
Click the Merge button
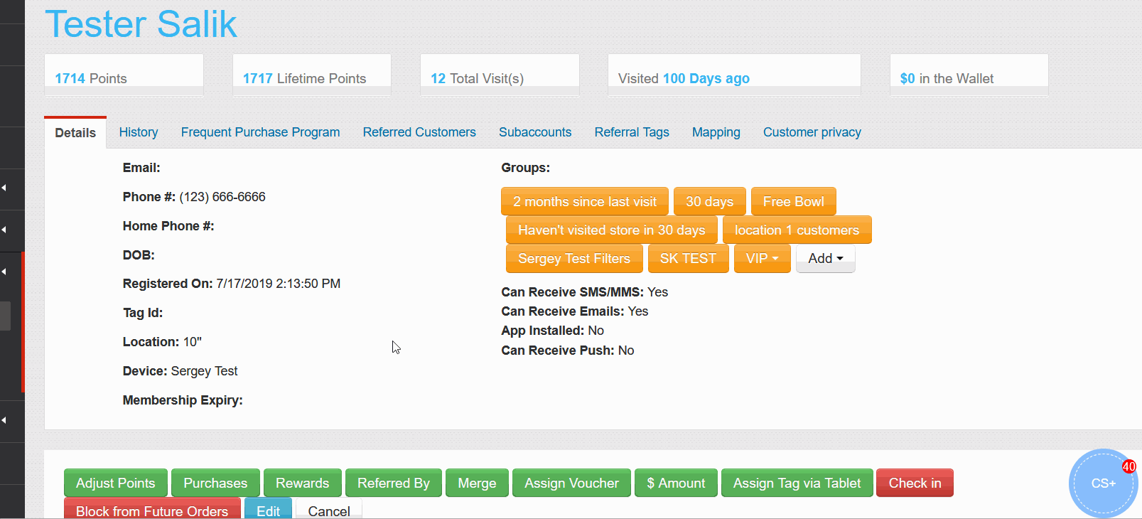click(477, 483)
